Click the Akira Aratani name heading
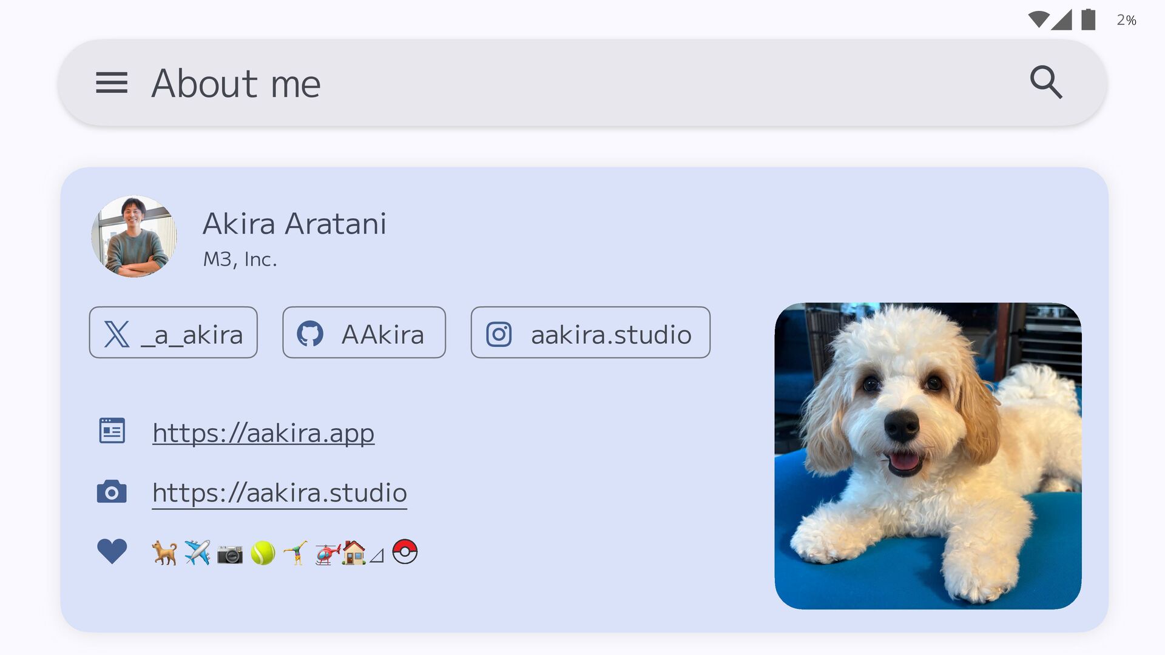 [x=294, y=224]
